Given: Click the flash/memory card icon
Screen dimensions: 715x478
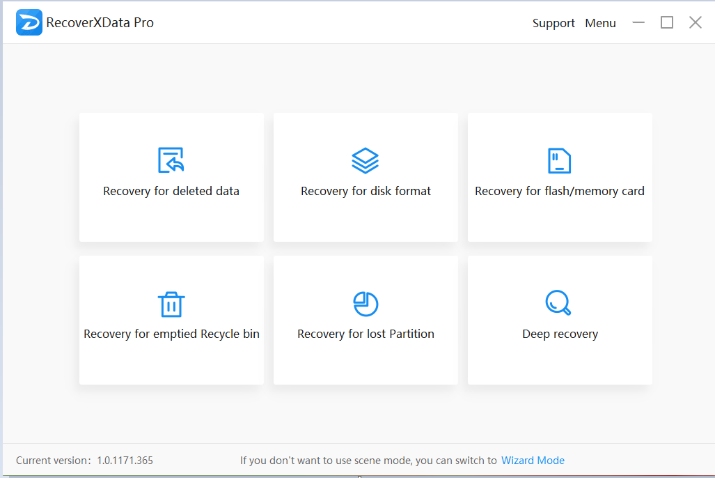Looking at the screenshot, I should [559, 160].
